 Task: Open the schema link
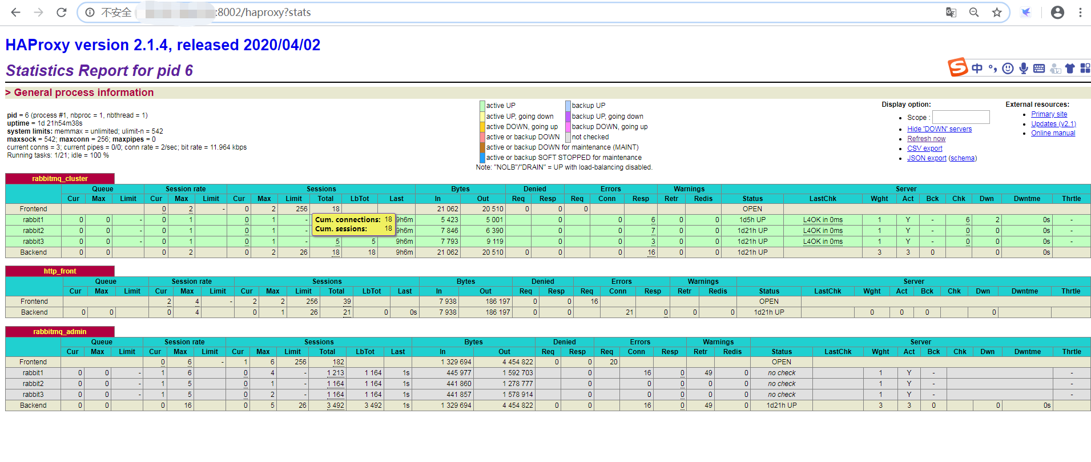(x=963, y=158)
